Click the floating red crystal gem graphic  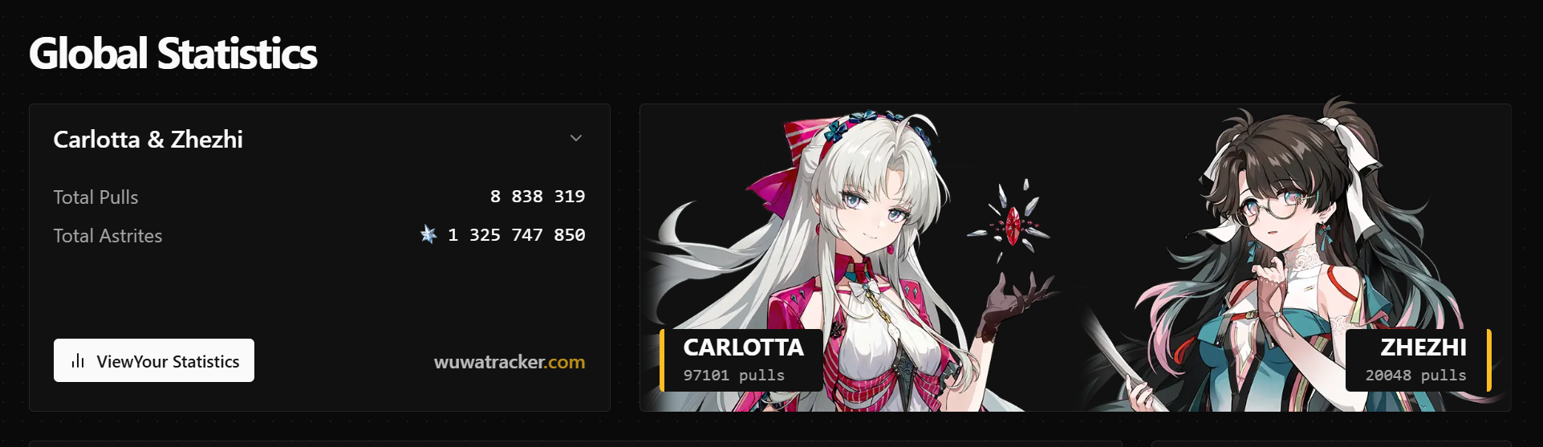[1013, 225]
